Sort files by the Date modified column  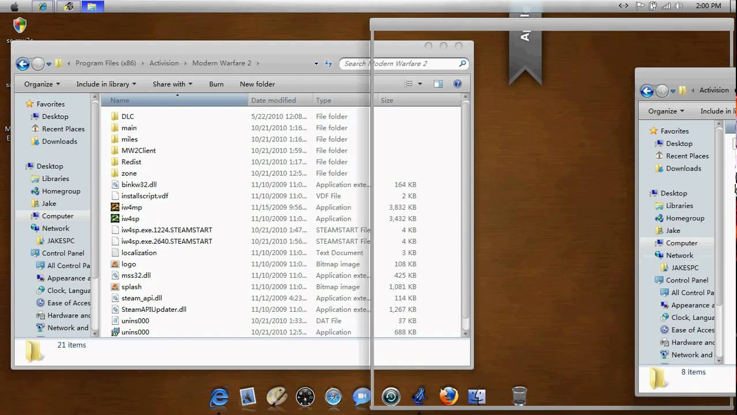pos(280,100)
